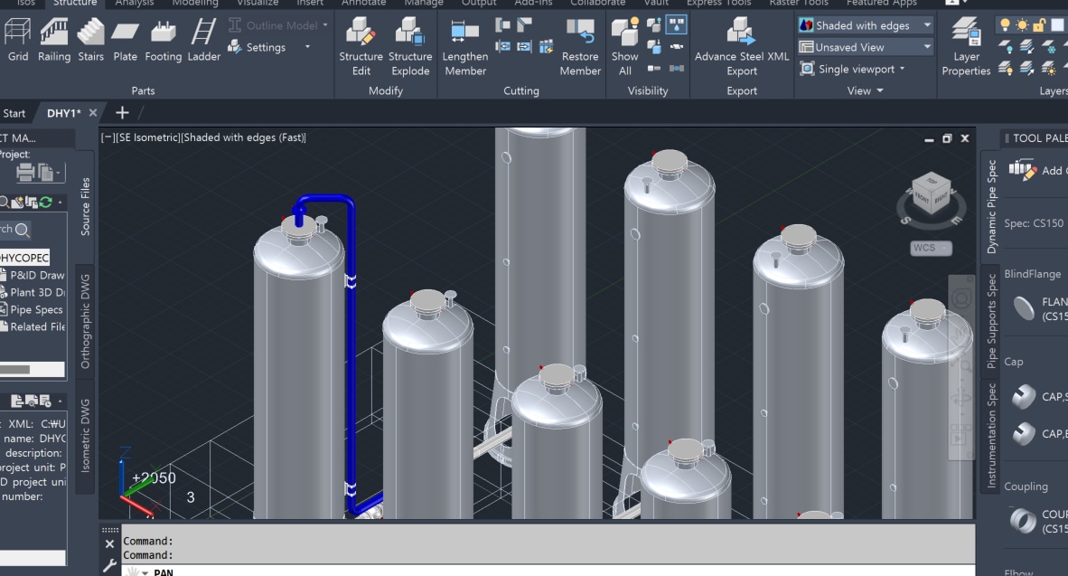This screenshot has width=1068, height=576.
Task: Click Advance Steel XML Export
Action: pos(741,47)
